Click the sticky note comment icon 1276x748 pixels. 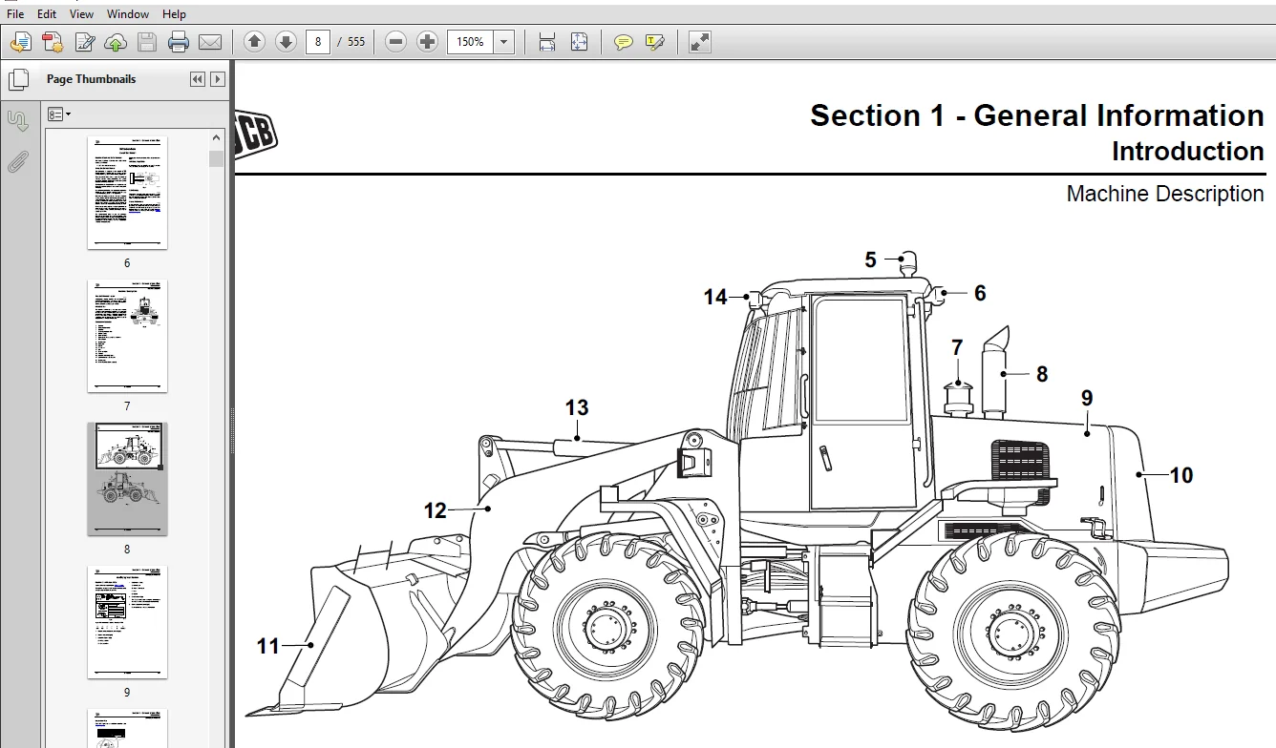(624, 42)
